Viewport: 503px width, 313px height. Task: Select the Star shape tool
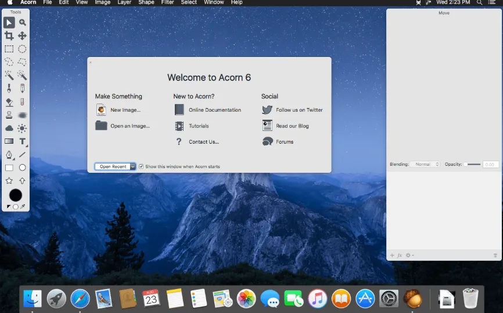(9, 180)
